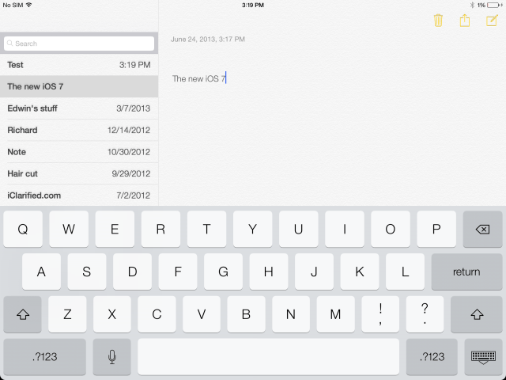Tap the A key
Screen dimensions: 506x380
(41, 272)
